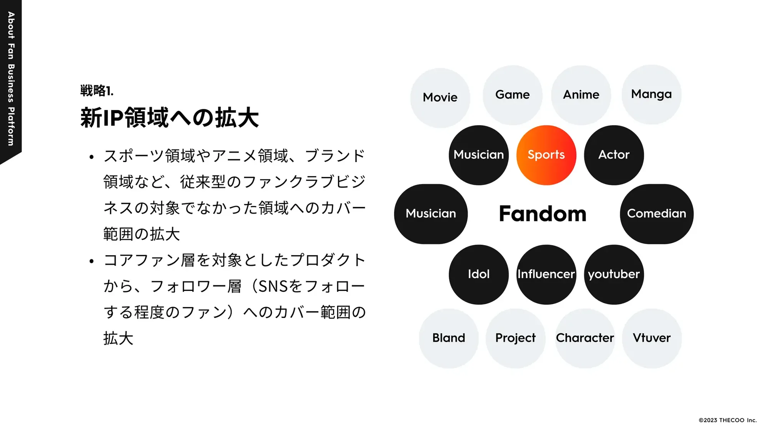Click the Idol icon in the cluster

(x=478, y=274)
